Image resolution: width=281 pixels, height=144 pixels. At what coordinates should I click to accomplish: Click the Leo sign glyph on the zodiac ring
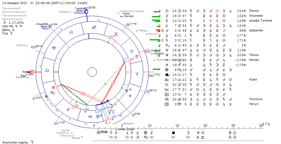pos(71,32)
